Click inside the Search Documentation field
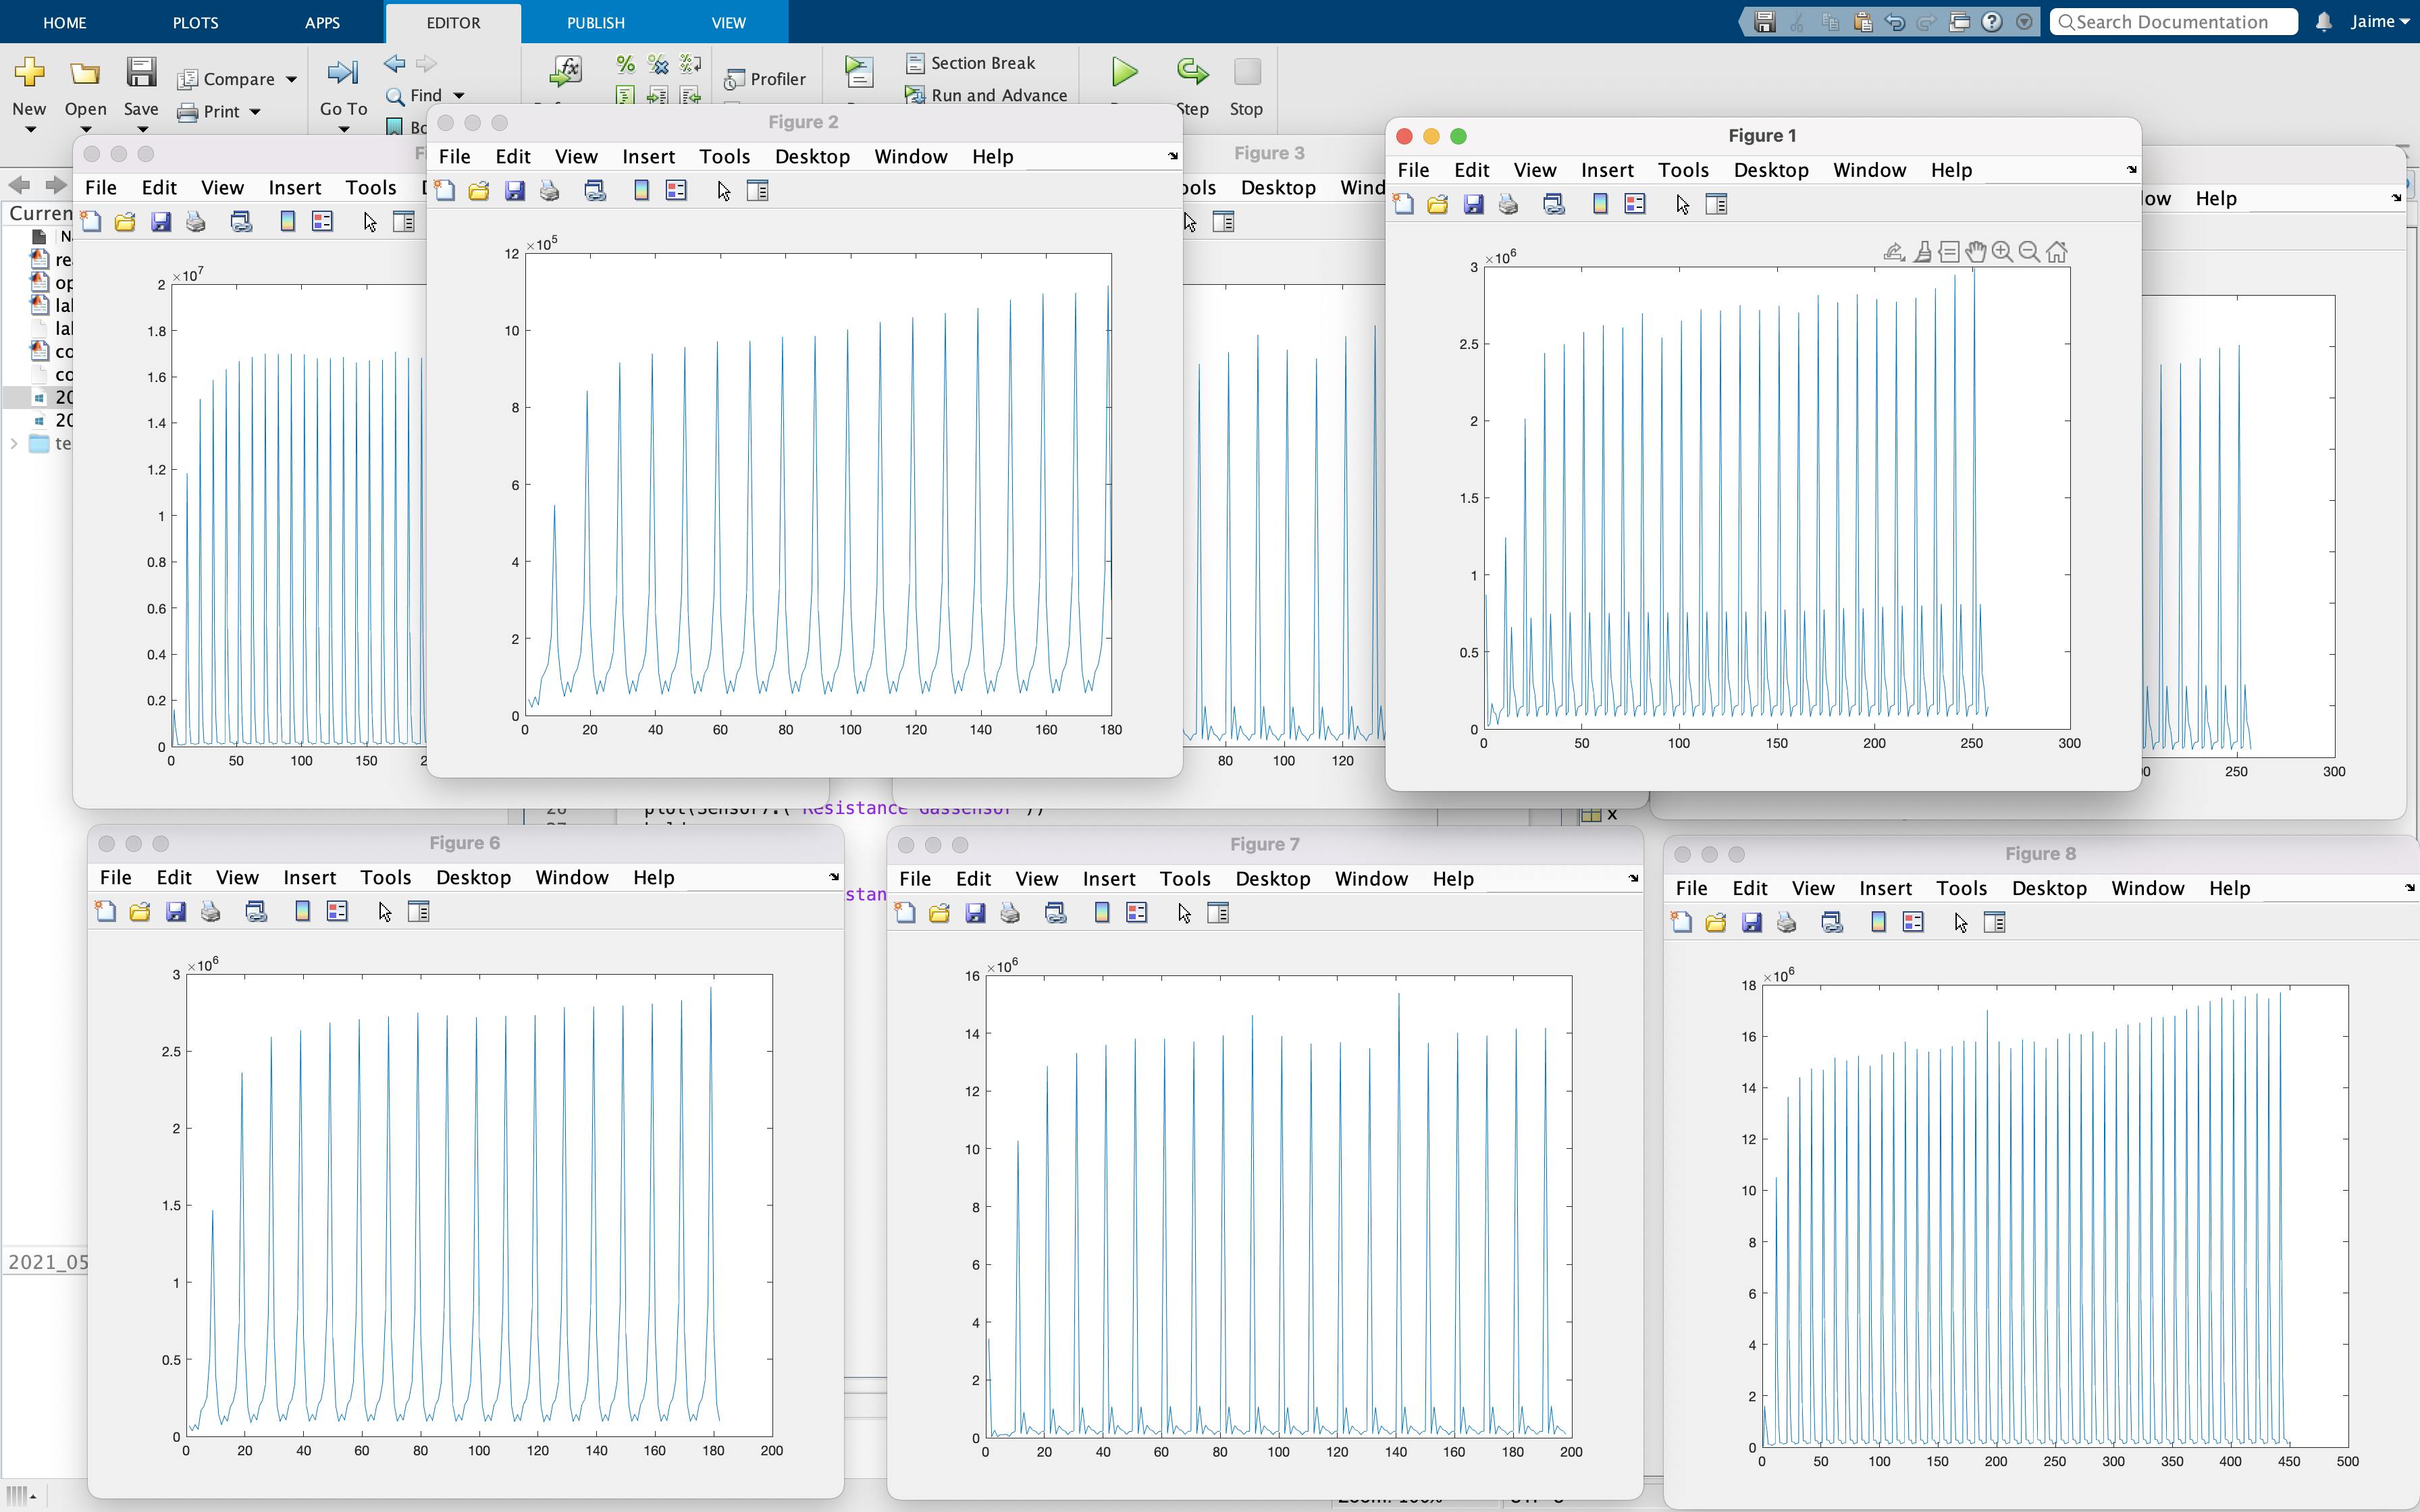 pos(2172,21)
